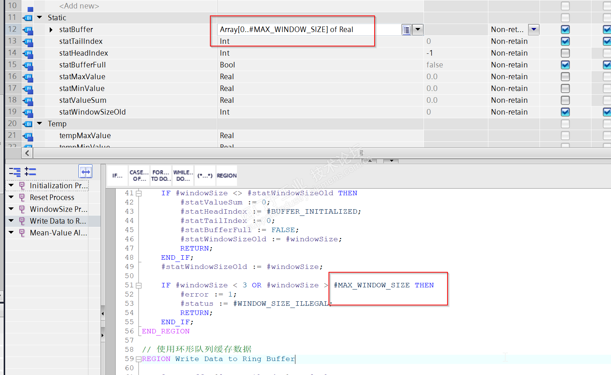This screenshot has height=375, width=611.
Task: Collapse the Reset Process region arrow
Action: pyautogui.click(x=11, y=197)
